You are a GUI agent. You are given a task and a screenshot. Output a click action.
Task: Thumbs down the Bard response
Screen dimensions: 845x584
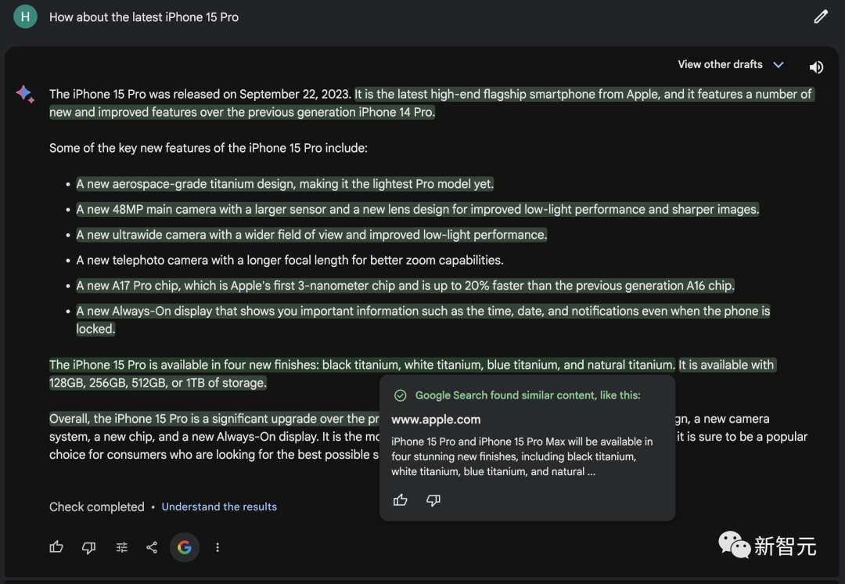click(x=89, y=548)
